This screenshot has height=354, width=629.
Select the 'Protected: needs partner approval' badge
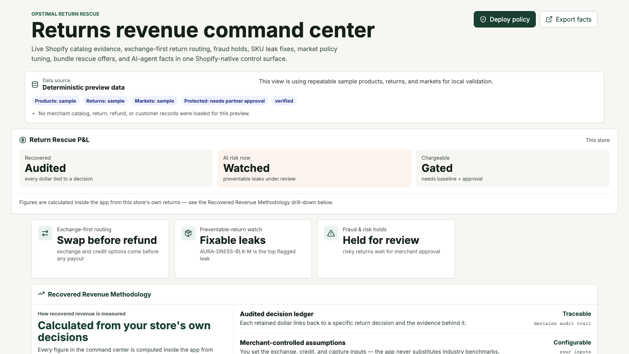pos(224,101)
